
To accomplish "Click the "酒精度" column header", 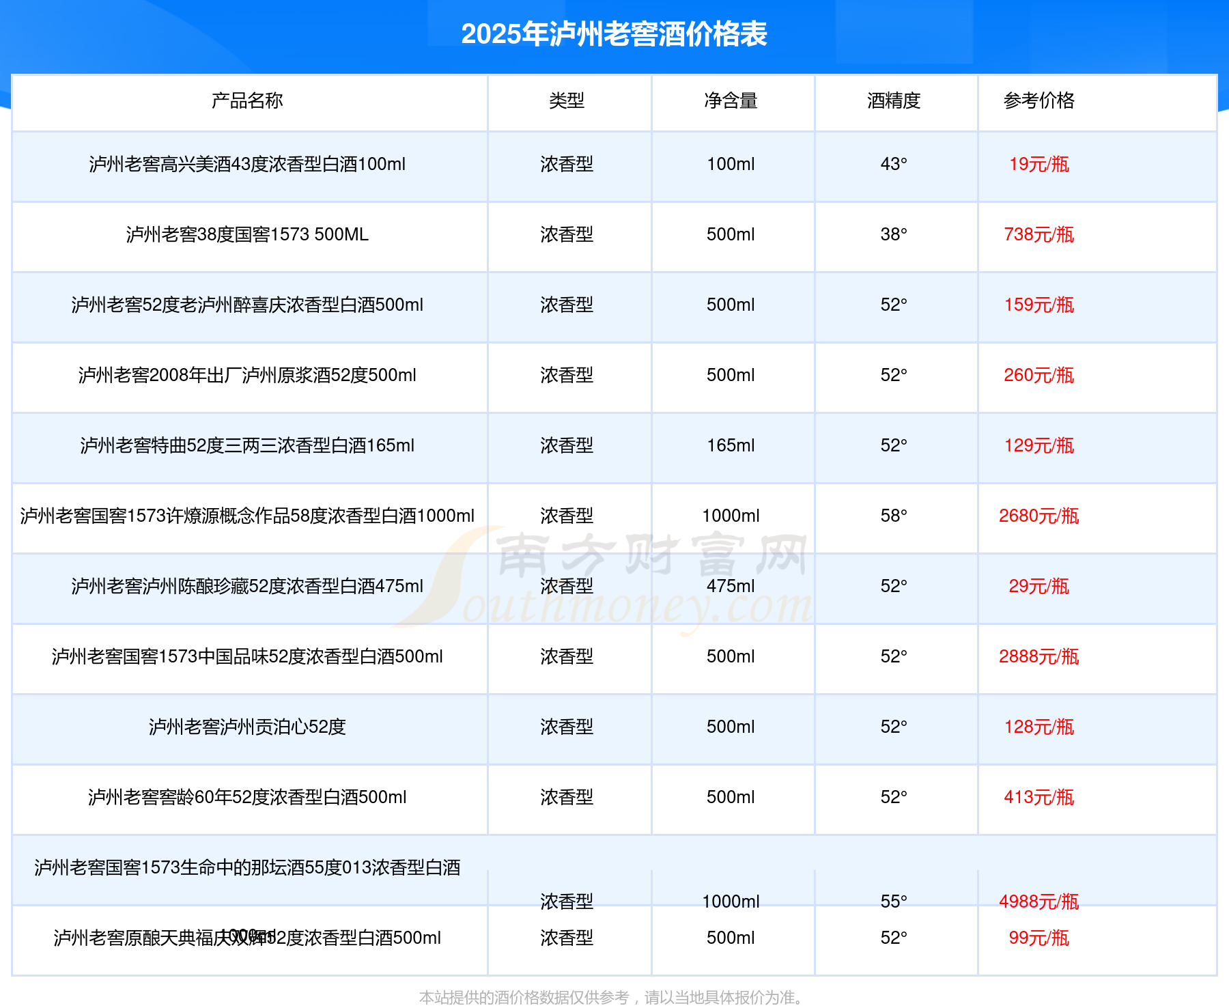I will click(x=894, y=100).
